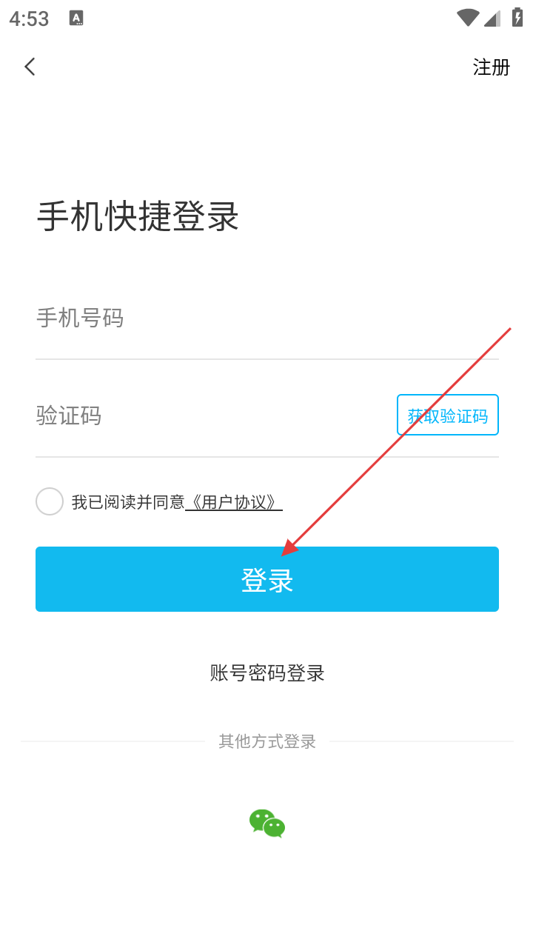The height and width of the screenshot is (948, 533).
Task: Tap the 我已阅读并同意 label text
Action: 128,502
